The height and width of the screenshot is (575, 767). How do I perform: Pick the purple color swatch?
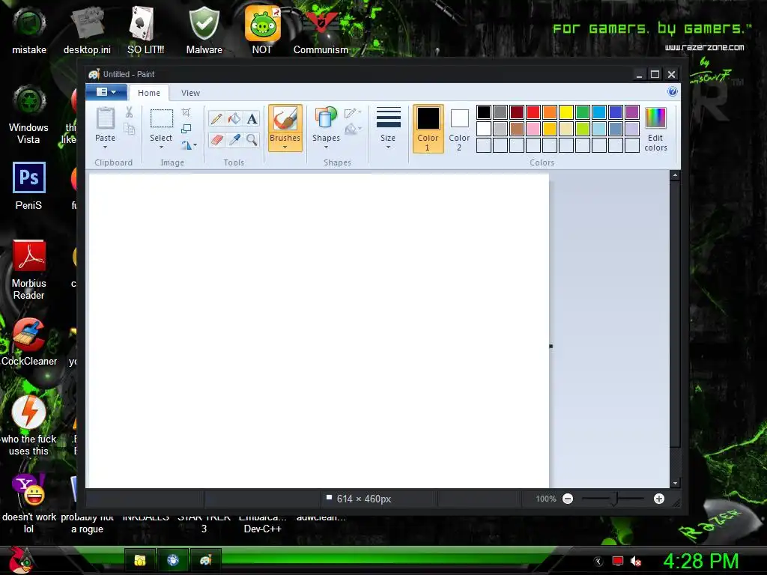click(632, 112)
